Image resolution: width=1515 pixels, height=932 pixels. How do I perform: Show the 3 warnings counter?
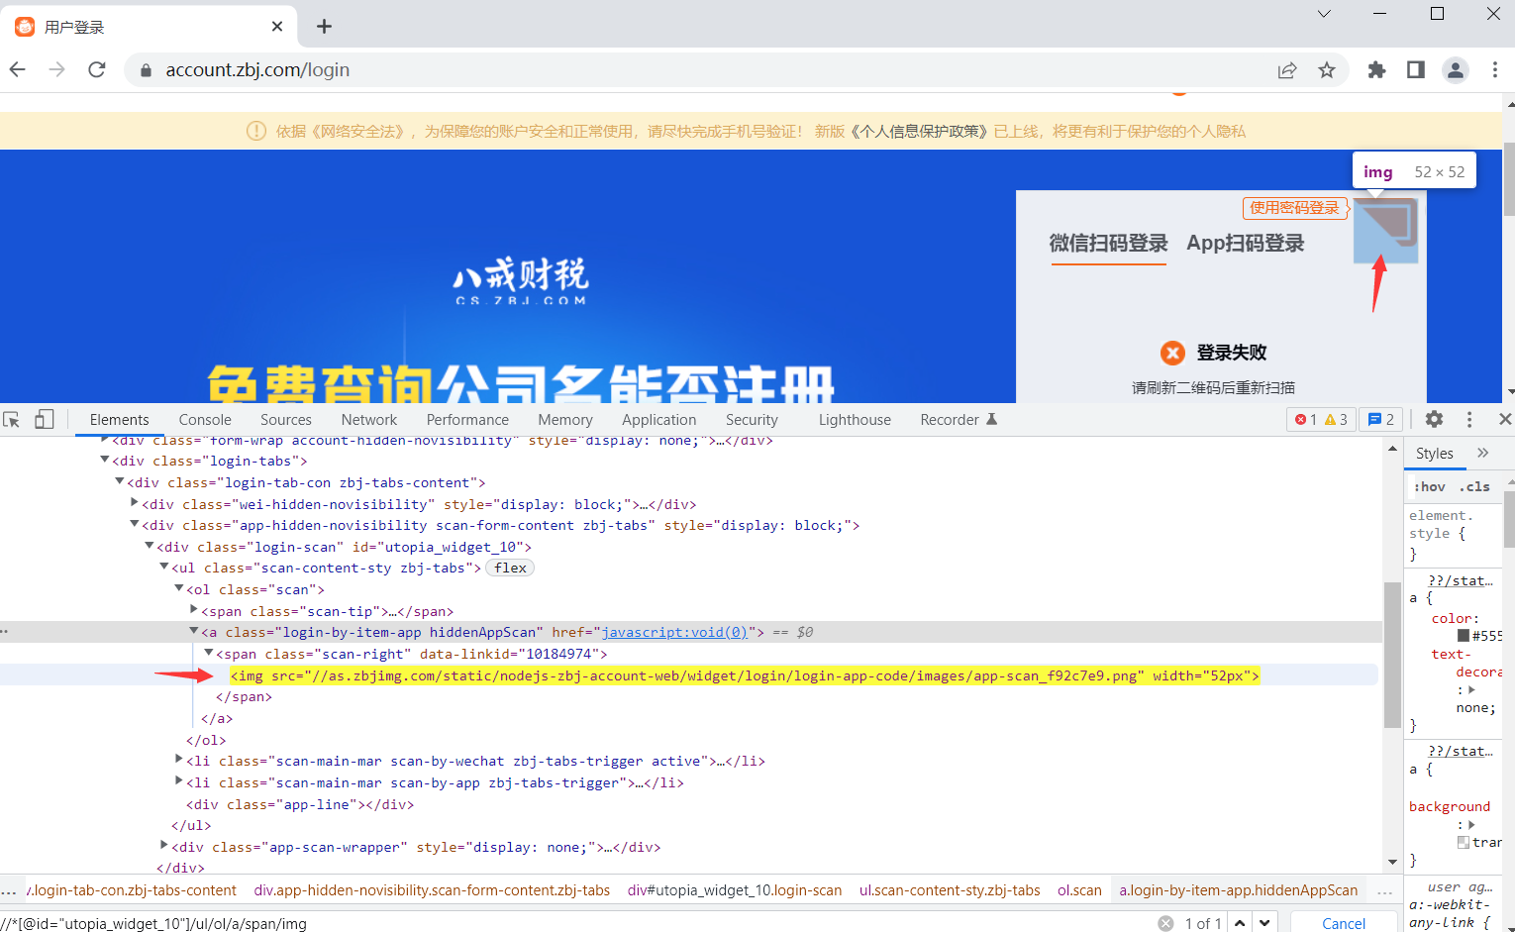click(1337, 420)
